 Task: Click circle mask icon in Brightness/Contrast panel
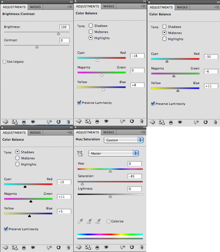tap(24, 122)
